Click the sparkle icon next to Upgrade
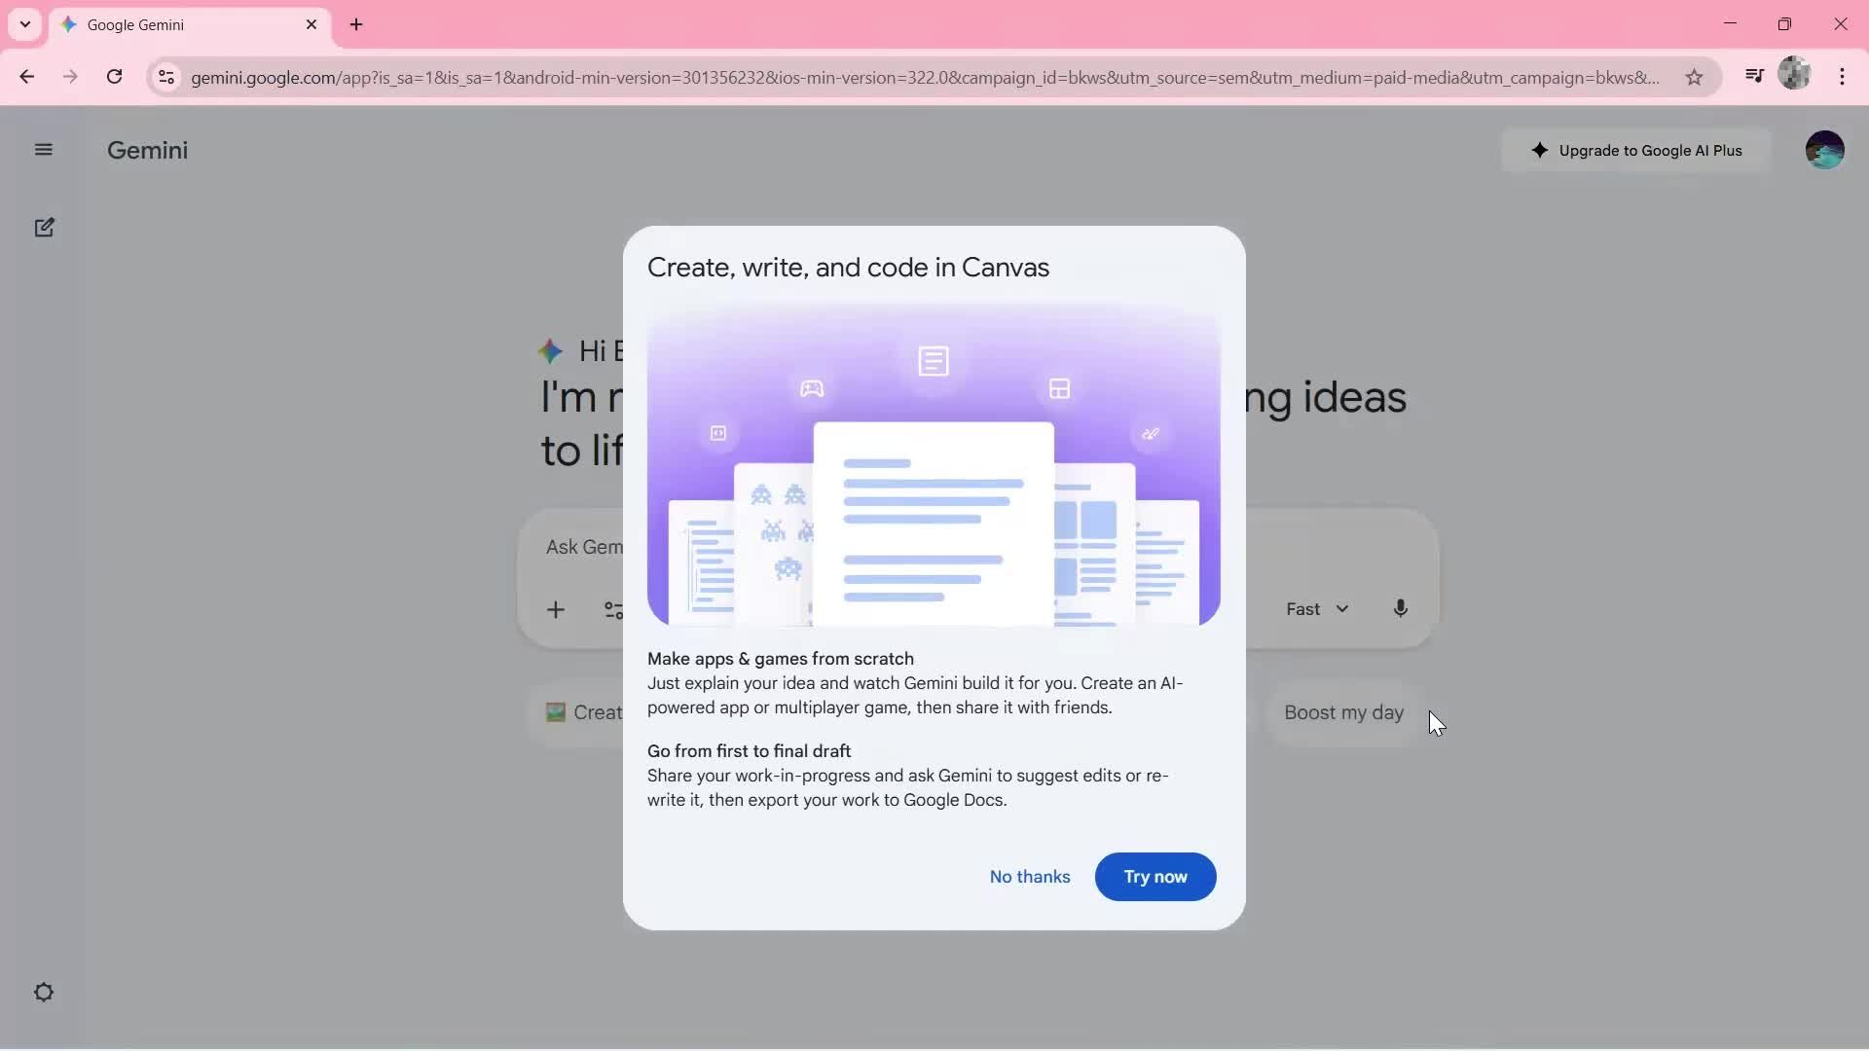Viewport: 1869px width, 1051px height. point(1538,150)
